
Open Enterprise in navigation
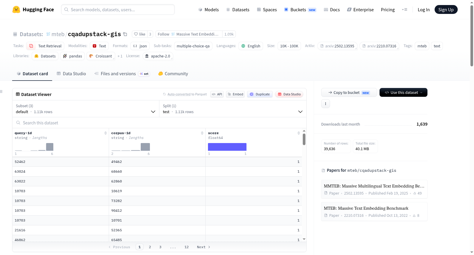(360, 9)
